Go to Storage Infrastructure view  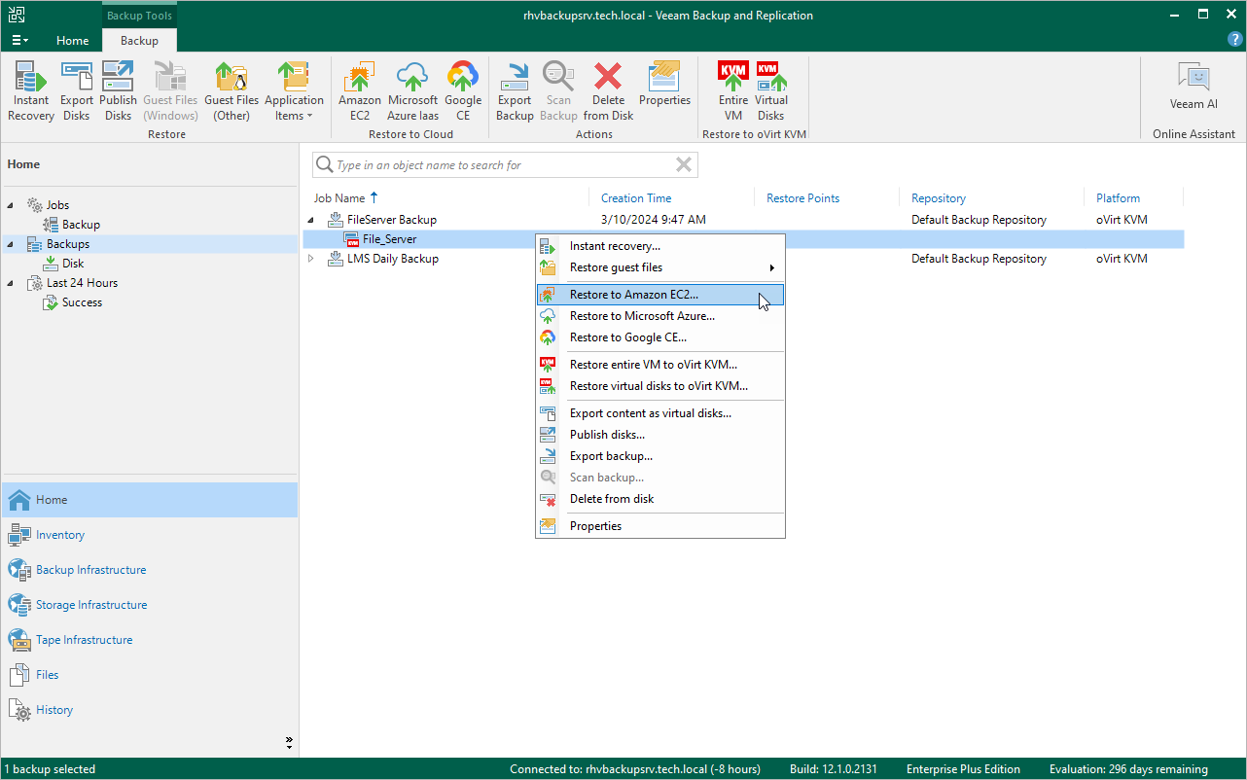tap(150, 605)
